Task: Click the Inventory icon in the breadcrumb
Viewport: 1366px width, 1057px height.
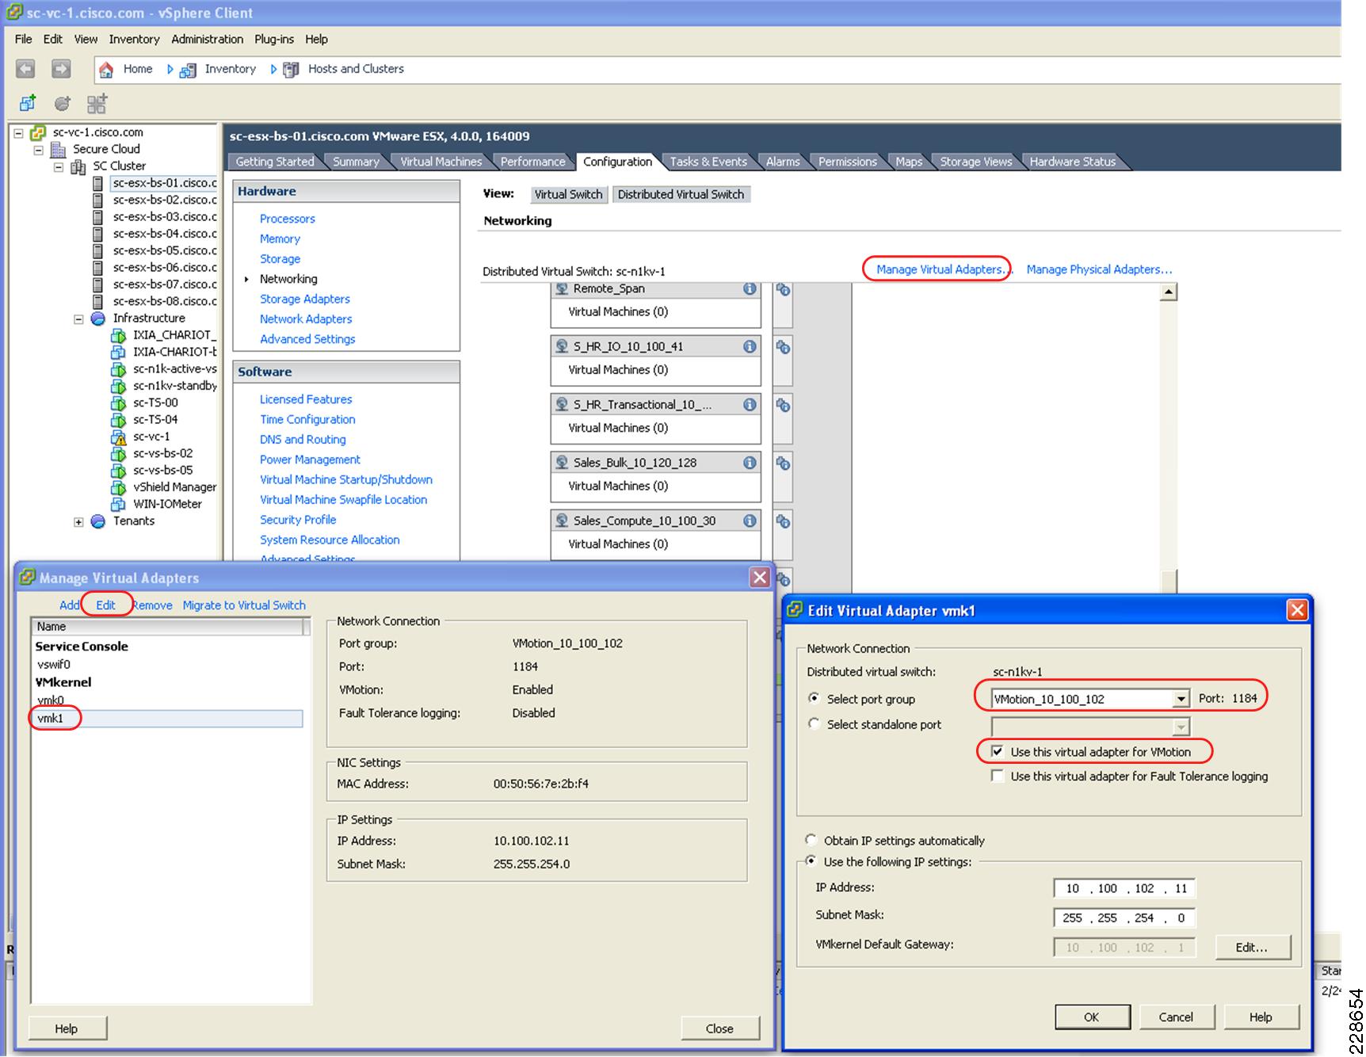Action: tap(188, 71)
